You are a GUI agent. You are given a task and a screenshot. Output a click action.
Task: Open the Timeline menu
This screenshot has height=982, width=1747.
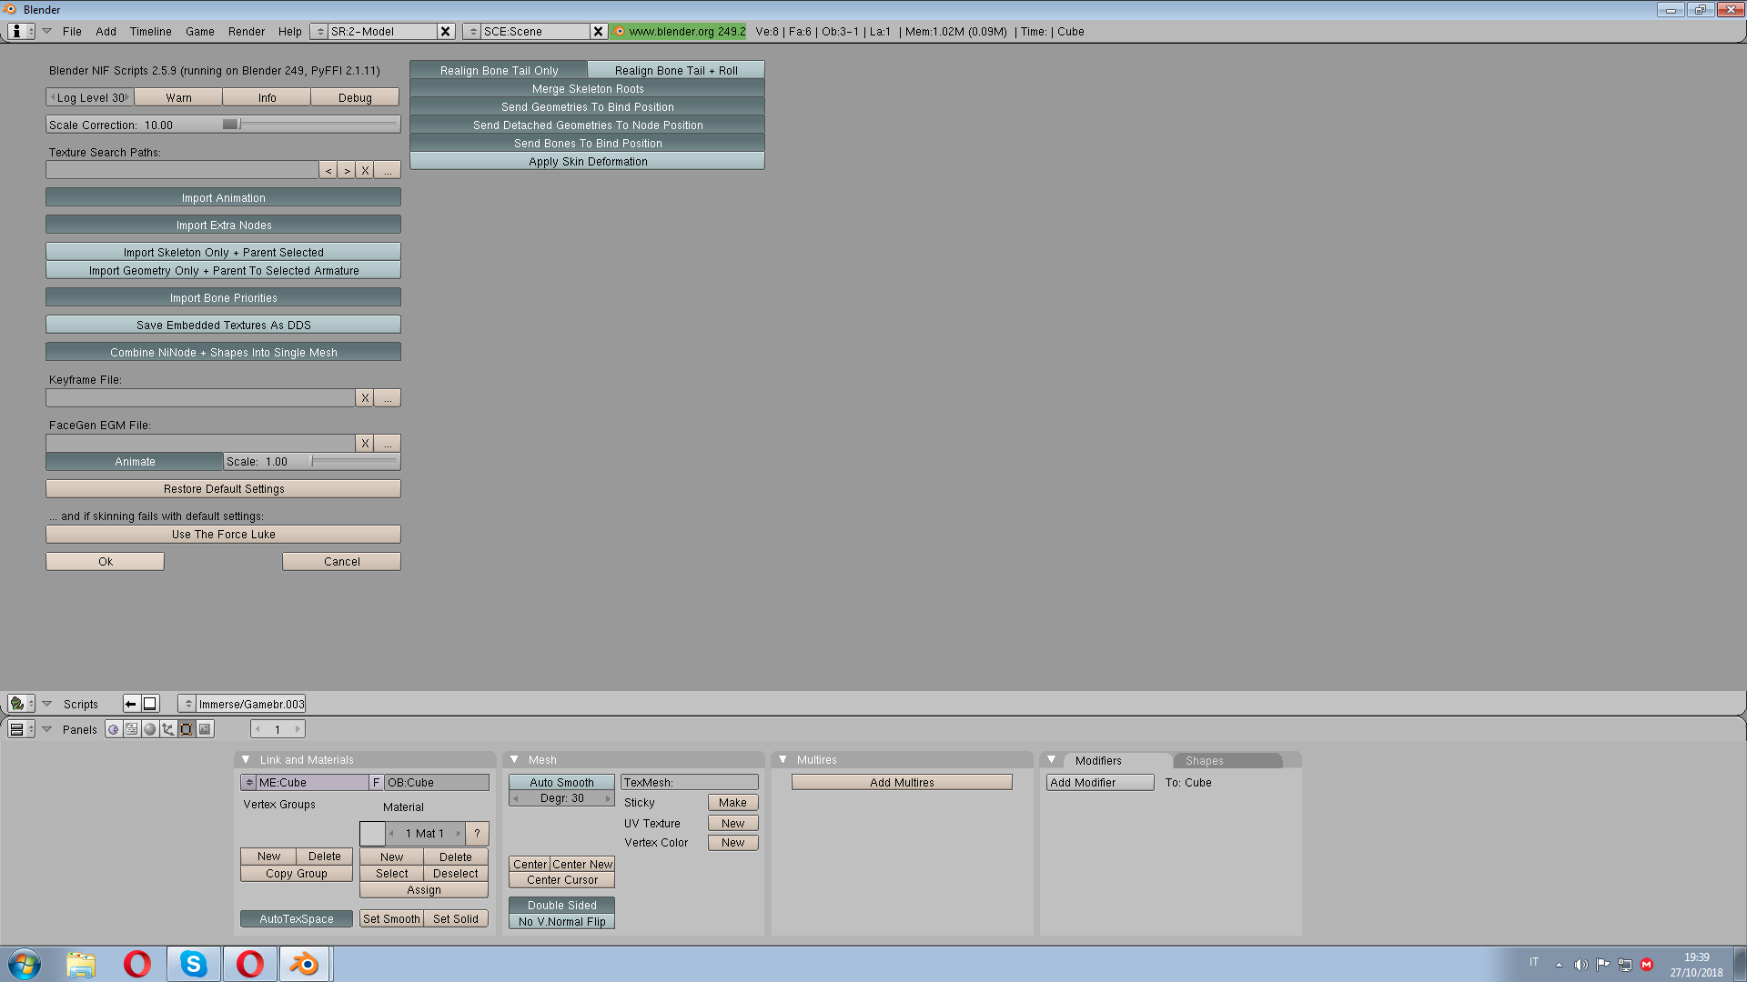click(150, 31)
